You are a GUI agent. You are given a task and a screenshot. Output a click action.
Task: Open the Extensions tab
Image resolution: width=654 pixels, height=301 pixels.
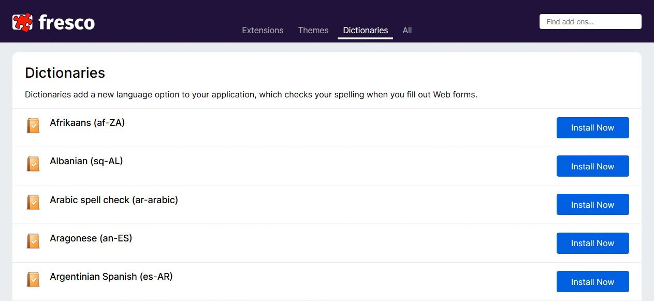point(263,30)
